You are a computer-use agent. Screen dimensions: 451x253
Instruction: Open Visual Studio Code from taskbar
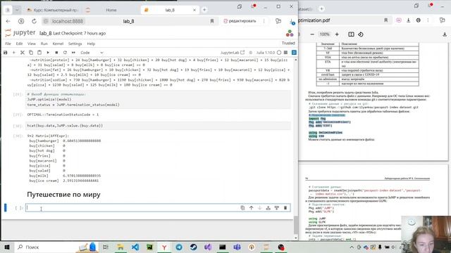(135, 247)
